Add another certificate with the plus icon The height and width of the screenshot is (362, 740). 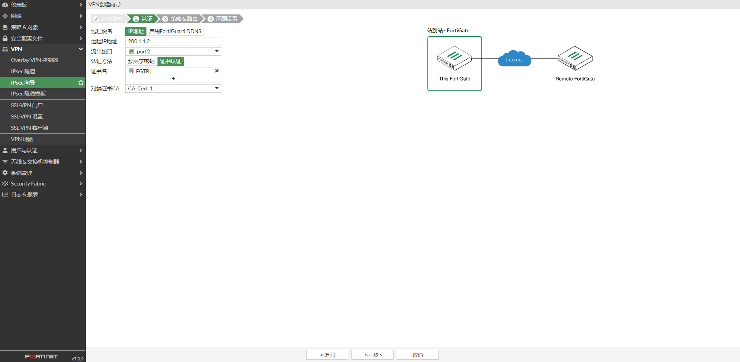click(x=173, y=79)
